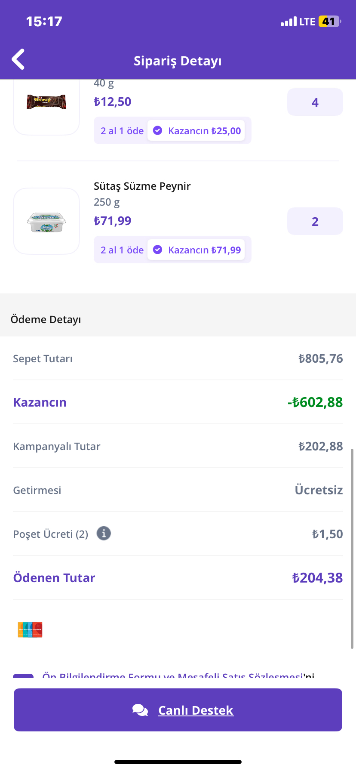356x771 pixels.
Task: Open Poşet Ücreti info icon
Action: point(104,534)
